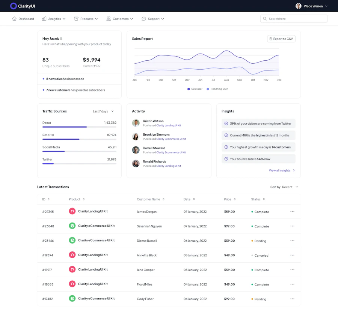Open the Last 7 days period dropdown
Viewport: 338px width, 311px height.
103,111
